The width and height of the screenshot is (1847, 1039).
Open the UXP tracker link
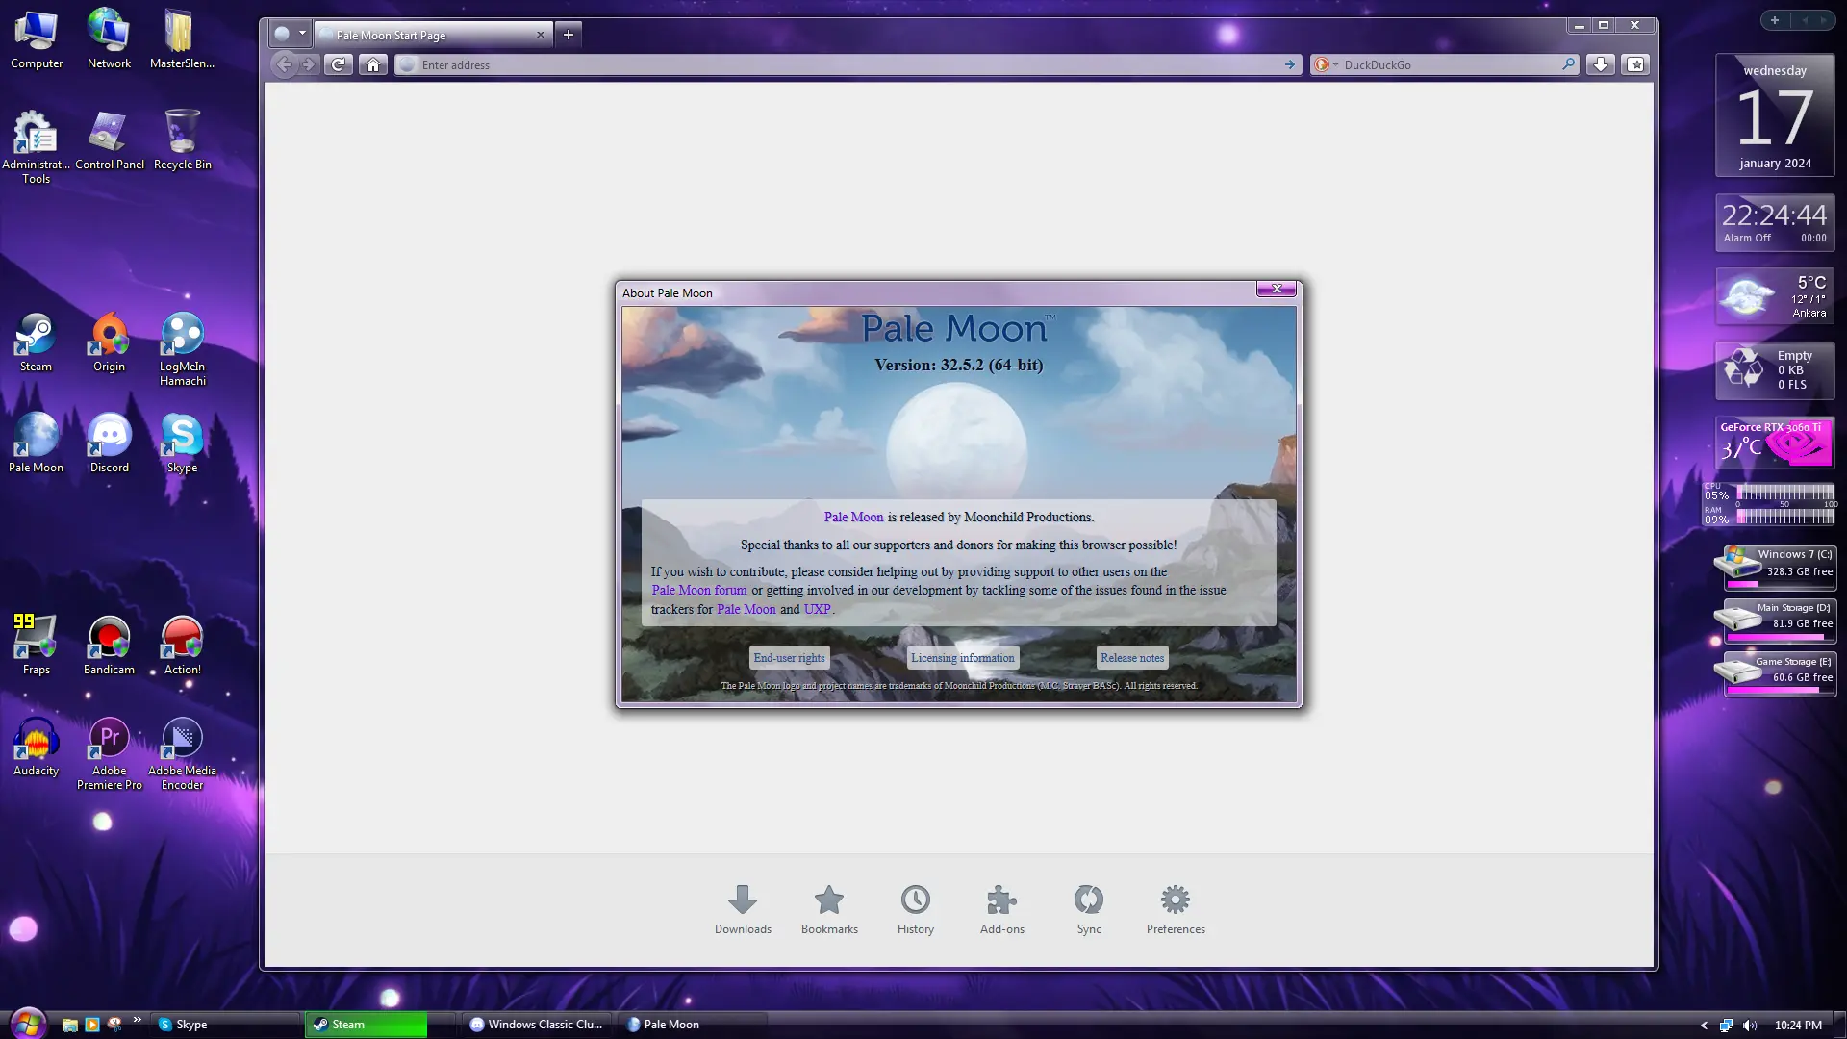click(817, 609)
